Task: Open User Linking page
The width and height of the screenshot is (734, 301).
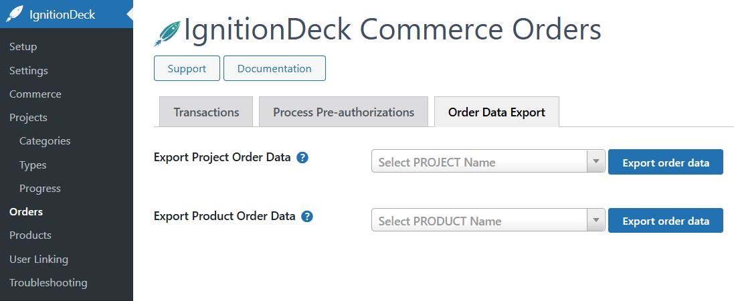Action: [x=39, y=259]
